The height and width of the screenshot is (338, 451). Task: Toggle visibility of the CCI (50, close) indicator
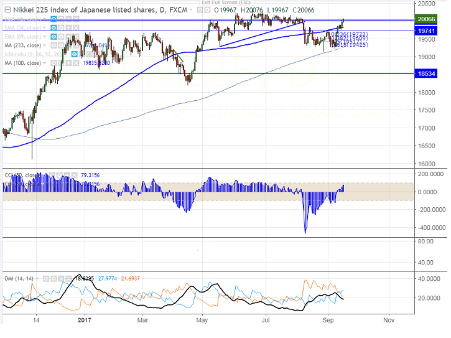tap(52, 175)
